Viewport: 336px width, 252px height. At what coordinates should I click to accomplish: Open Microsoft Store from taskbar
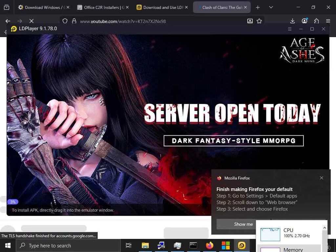click(x=225, y=245)
